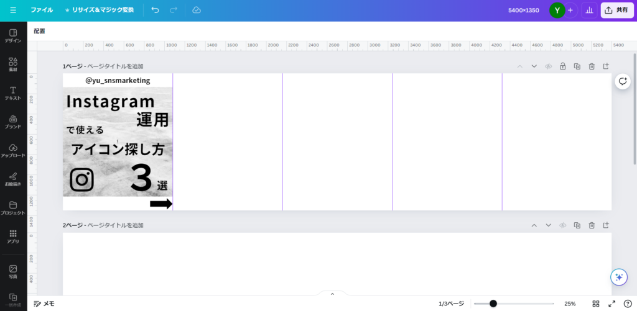
Task: Open the デザイン sidebar panel
Action: (x=13, y=35)
